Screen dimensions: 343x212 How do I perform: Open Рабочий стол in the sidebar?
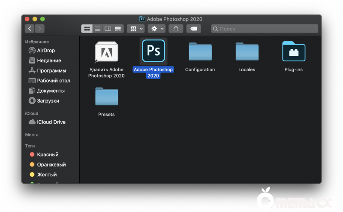point(49,81)
